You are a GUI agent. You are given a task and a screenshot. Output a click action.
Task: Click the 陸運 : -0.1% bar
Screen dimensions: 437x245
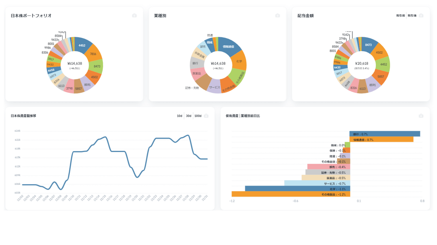pos(345,156)
